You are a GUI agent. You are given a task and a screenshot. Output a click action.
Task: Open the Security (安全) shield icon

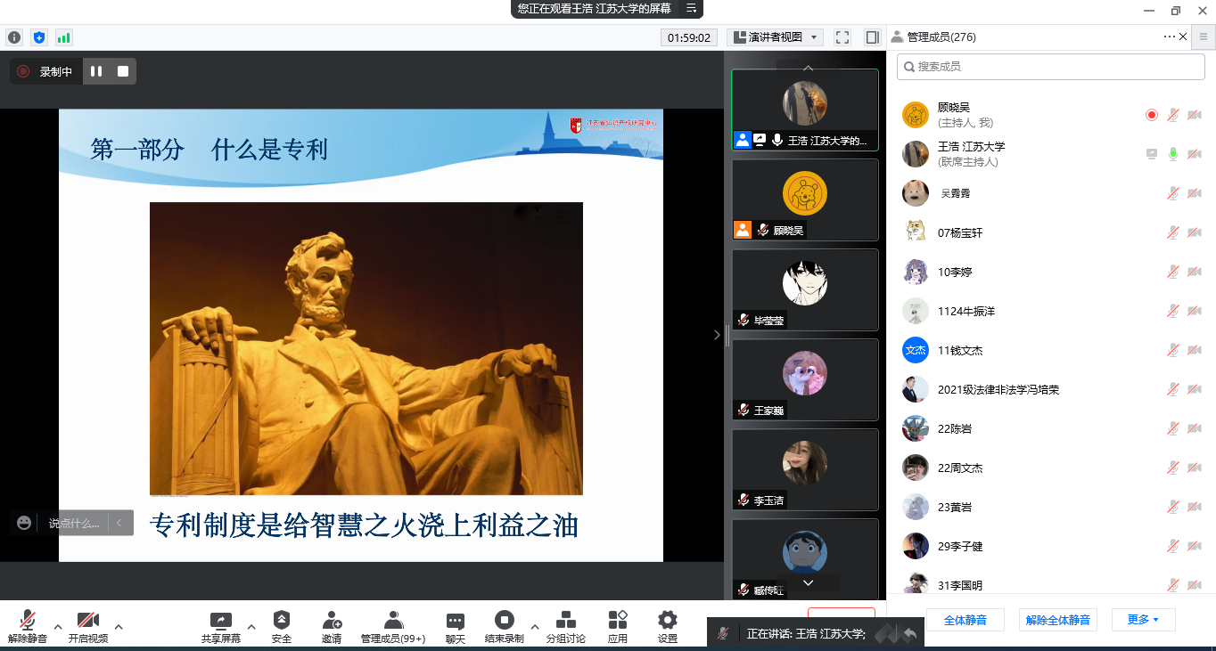(x=282, y=621)
